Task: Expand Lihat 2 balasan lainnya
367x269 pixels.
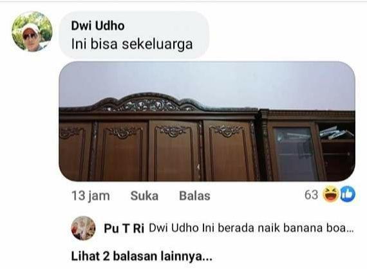Action: 142,256
